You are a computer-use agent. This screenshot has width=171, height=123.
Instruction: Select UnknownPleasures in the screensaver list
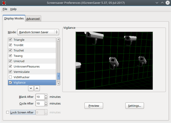pos(27,66)
